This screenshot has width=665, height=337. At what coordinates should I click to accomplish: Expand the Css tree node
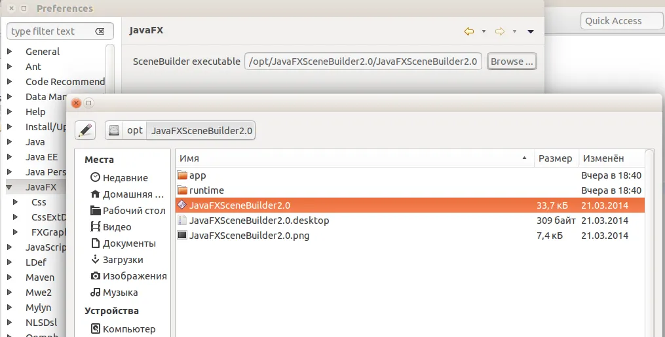16,202
